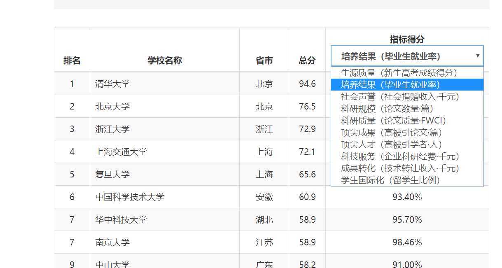Click the 98.46% employment rate value
This screenshot has width=502, height=268.
point(407,242)
